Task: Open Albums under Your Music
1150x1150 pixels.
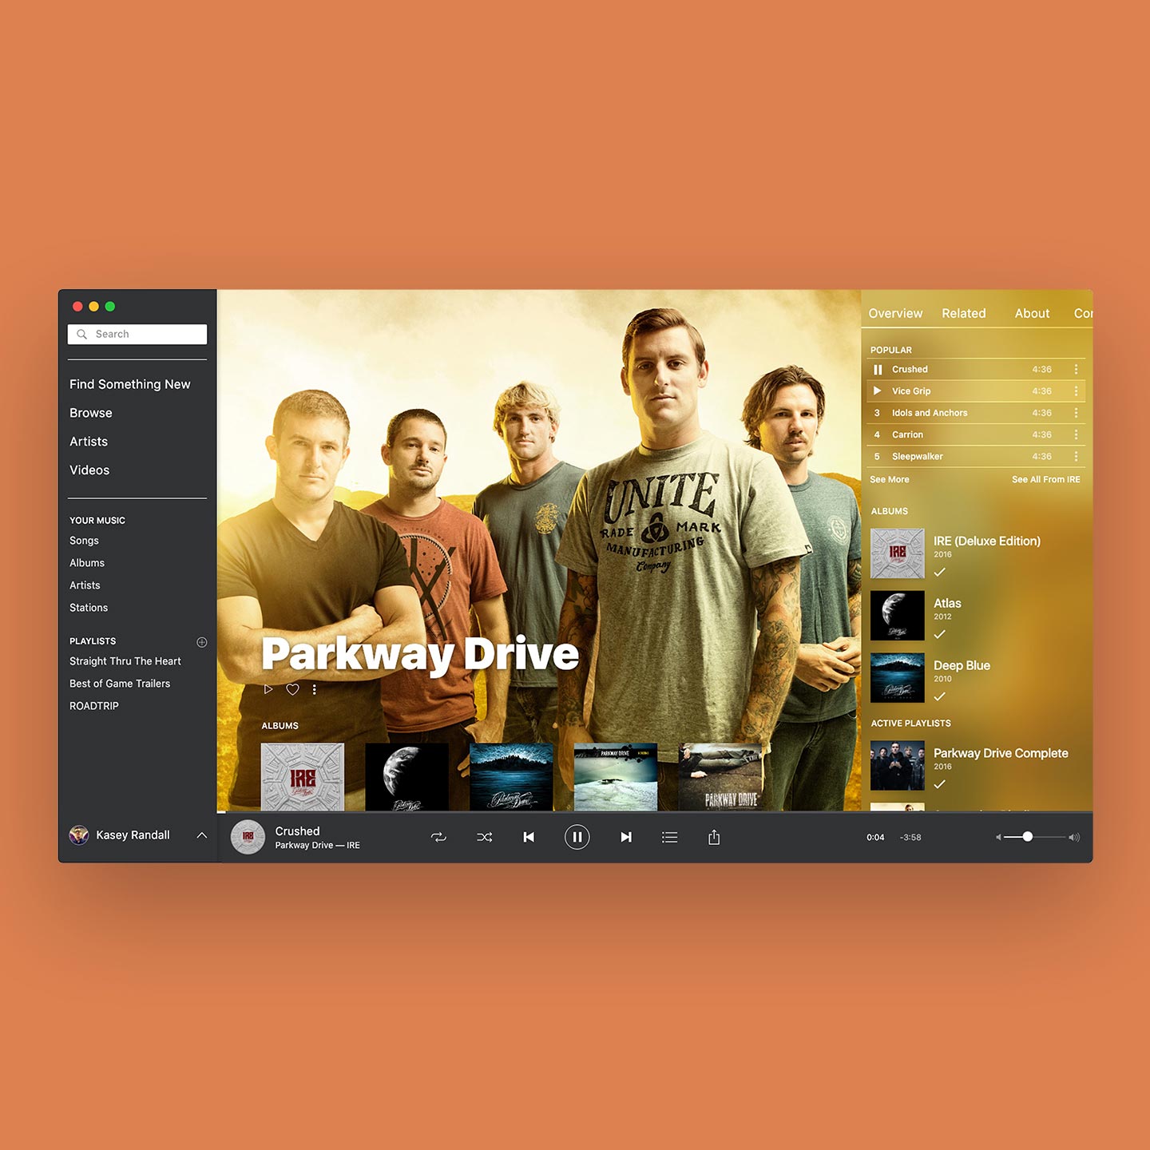Action: (x=87, y=563)
